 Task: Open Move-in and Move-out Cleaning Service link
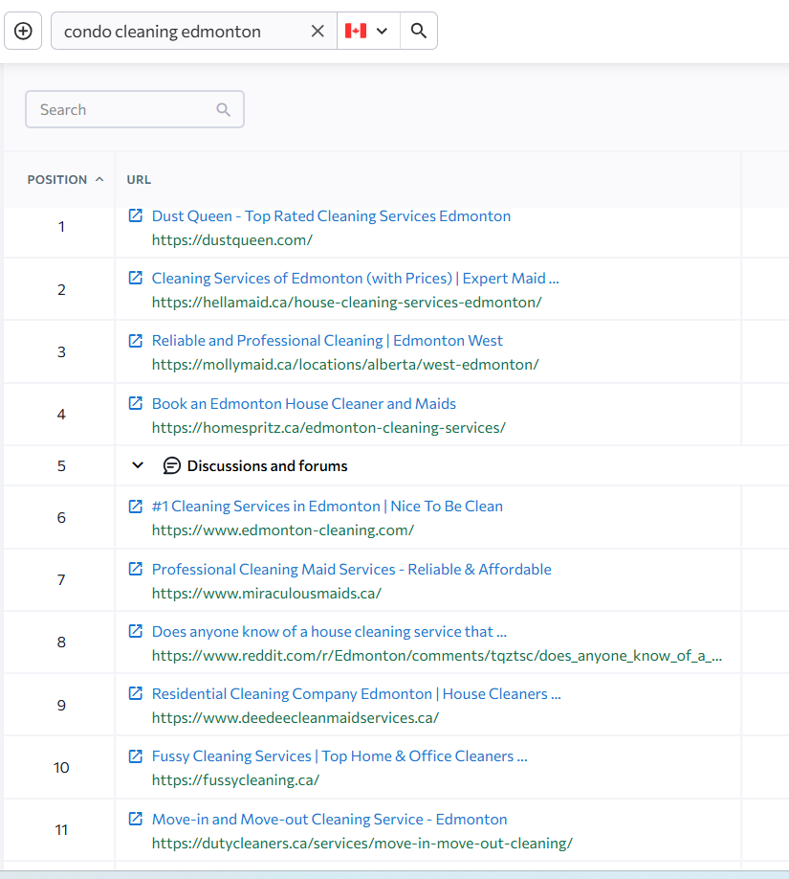(329, 820)
